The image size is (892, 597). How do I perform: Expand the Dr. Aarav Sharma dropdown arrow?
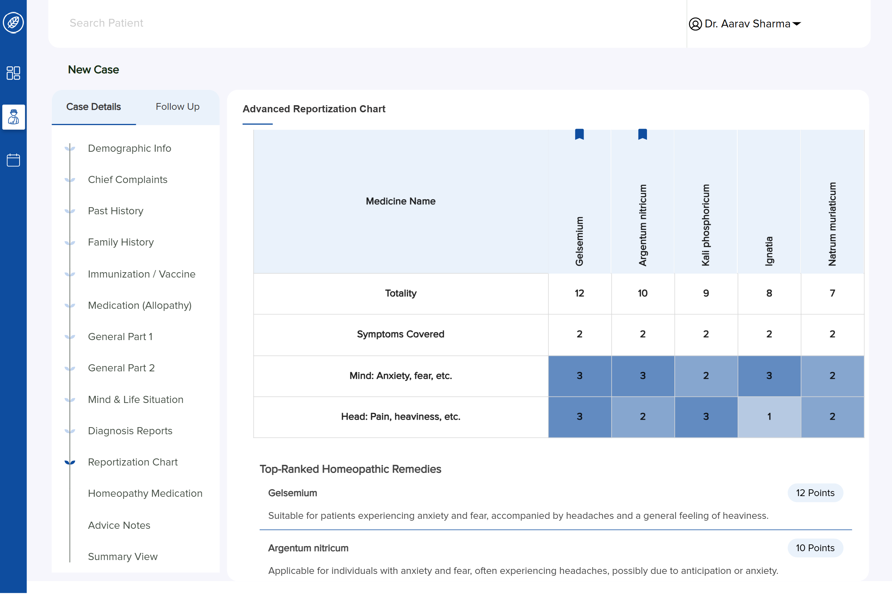pos(797,24)
